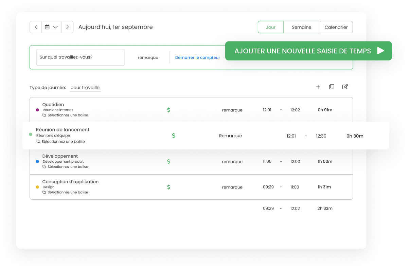Click remarque in the Développement row

232,162
